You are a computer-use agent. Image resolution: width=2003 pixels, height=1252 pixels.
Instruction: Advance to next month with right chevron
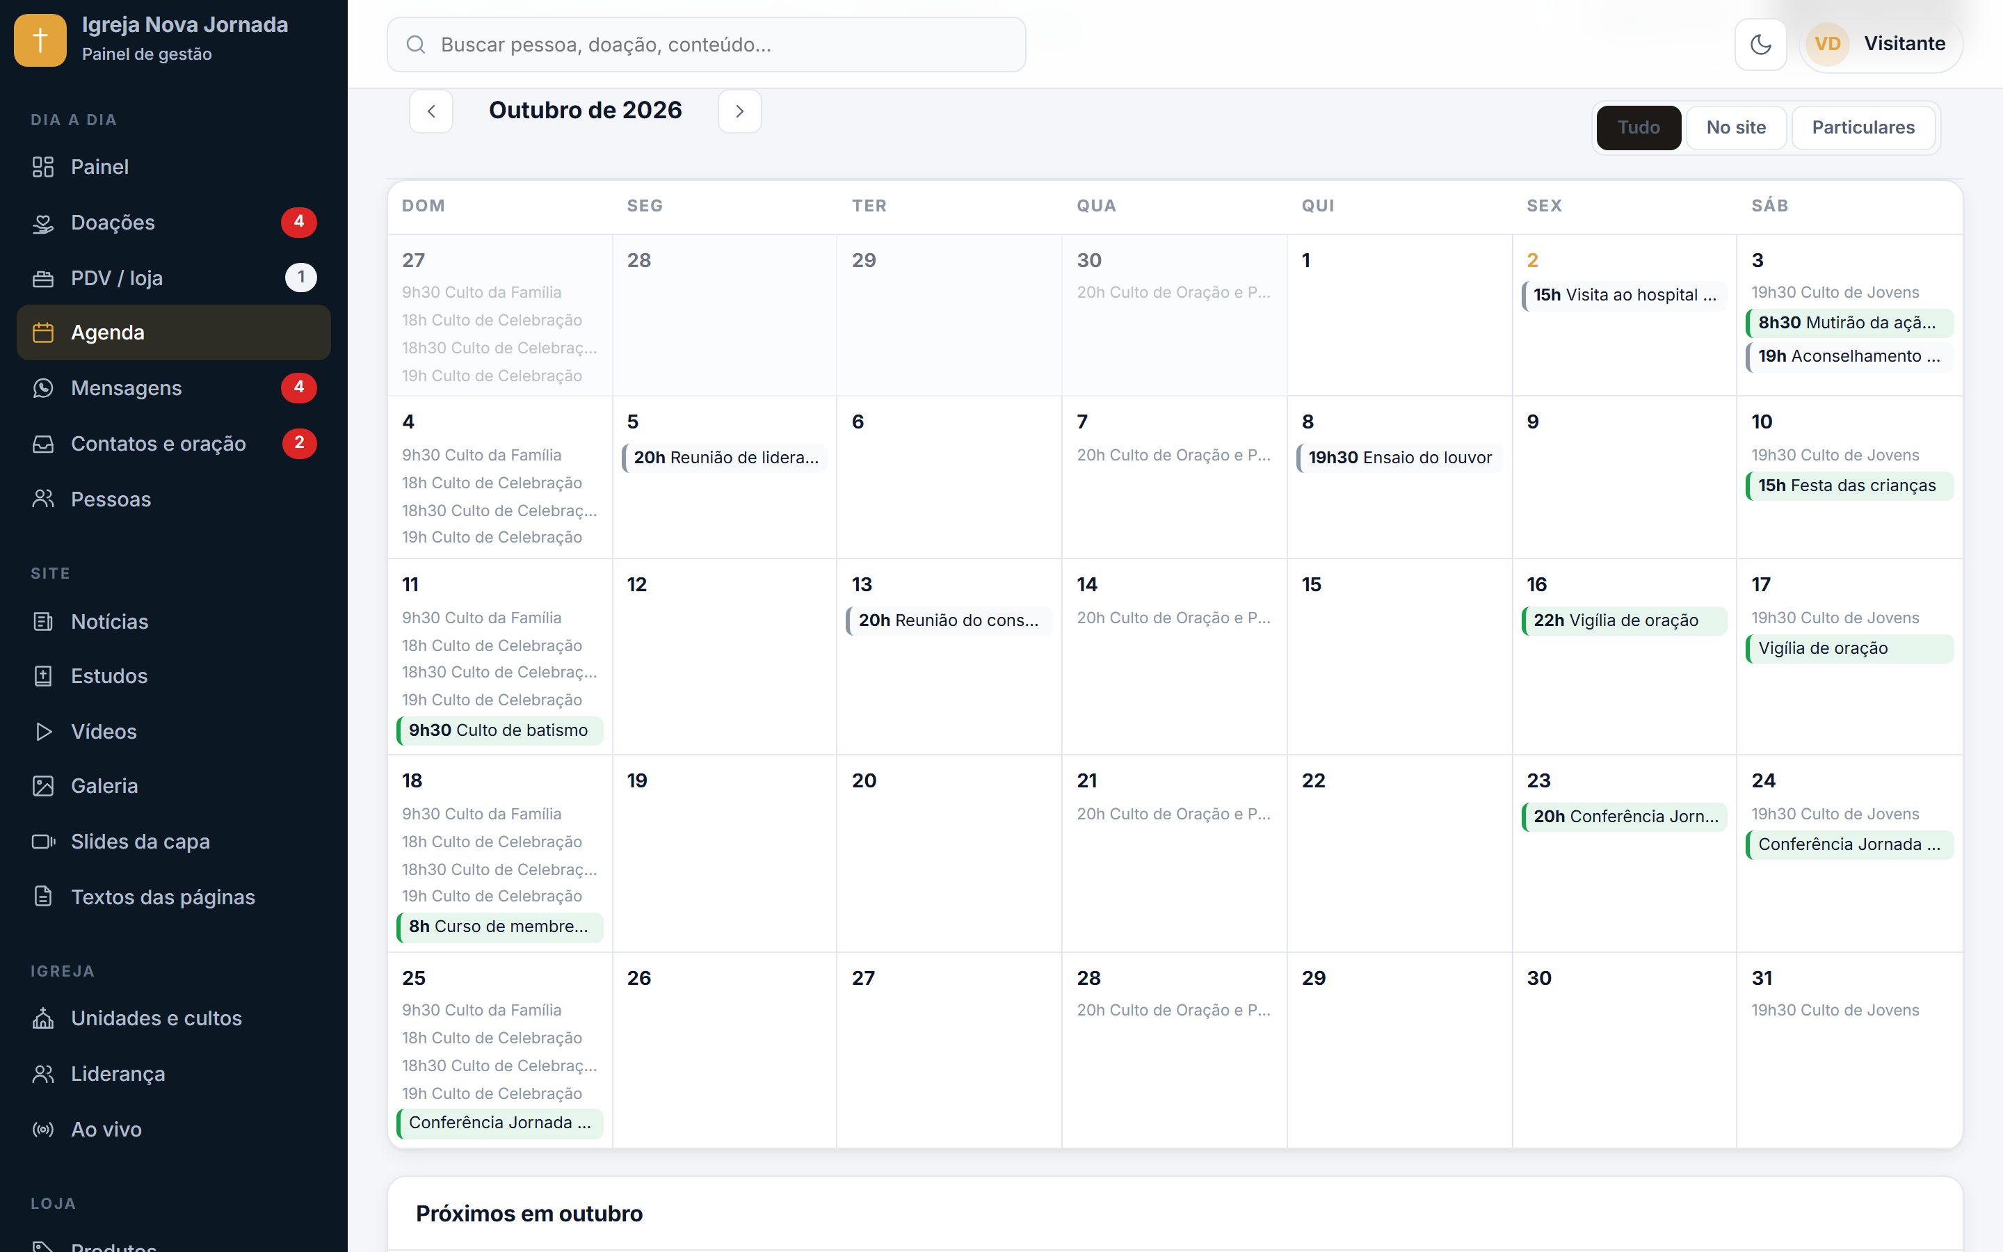[x=740, y=111]
